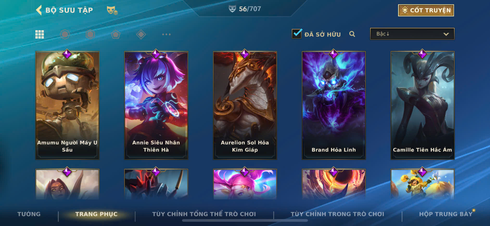490x226 pixels.
Task: Click the Bậc dropdown chevron arrow
Action: (446, 34)
